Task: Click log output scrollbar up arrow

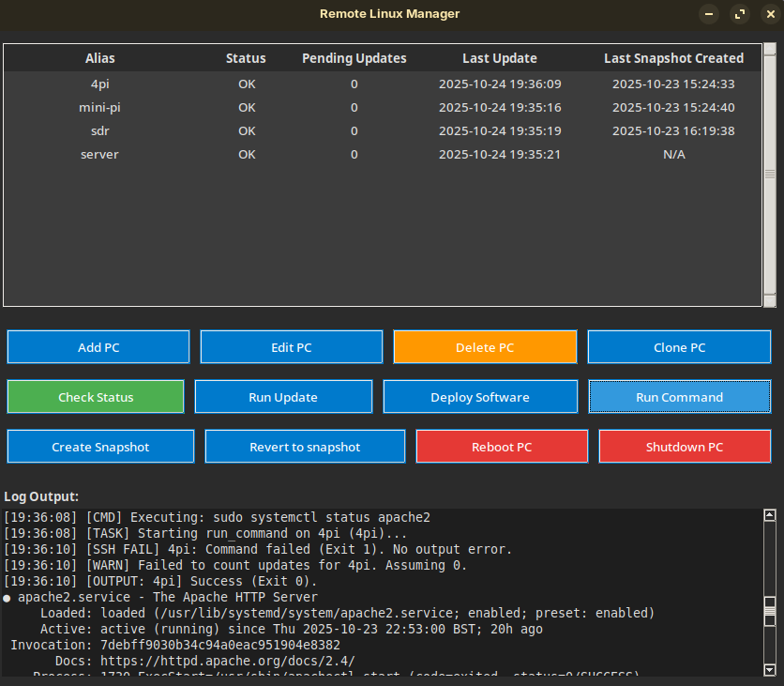Action: tap(770, 514)
